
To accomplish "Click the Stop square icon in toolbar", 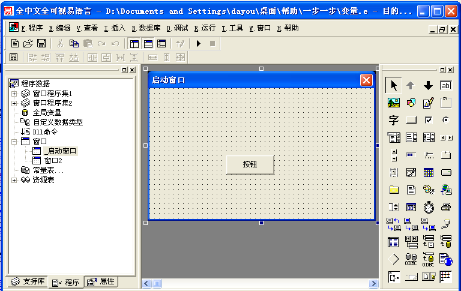I will pyautogui.click(x=212, y=44).
